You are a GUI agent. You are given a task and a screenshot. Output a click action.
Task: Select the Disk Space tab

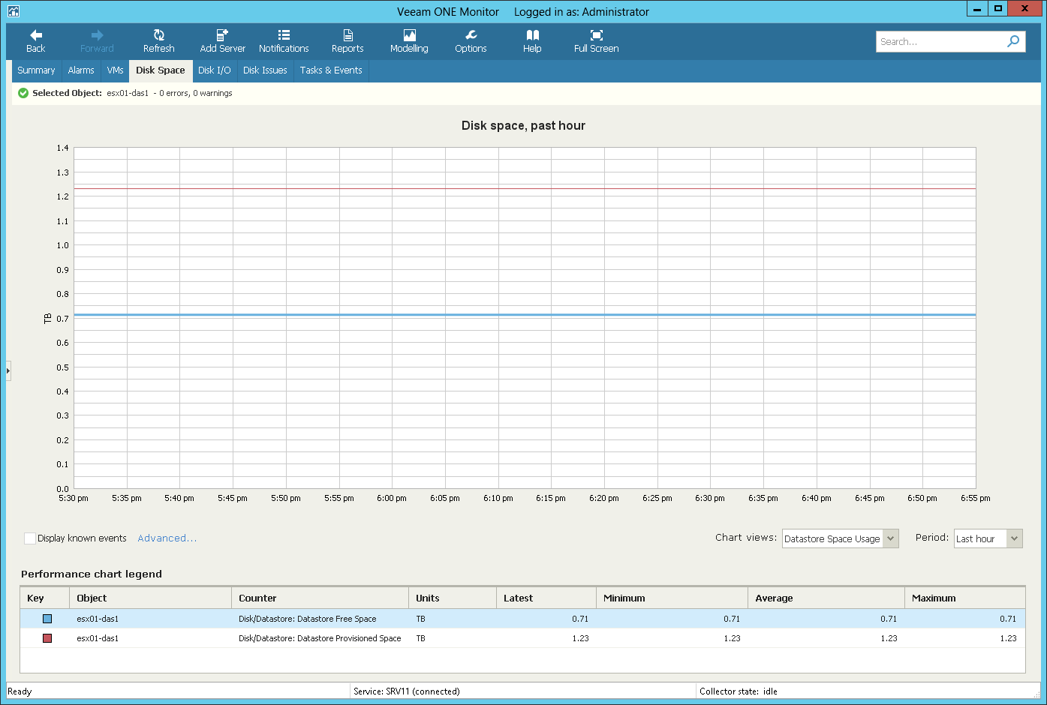coord(161,70)
